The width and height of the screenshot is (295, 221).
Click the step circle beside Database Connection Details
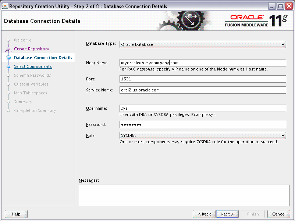pos(8,58)
